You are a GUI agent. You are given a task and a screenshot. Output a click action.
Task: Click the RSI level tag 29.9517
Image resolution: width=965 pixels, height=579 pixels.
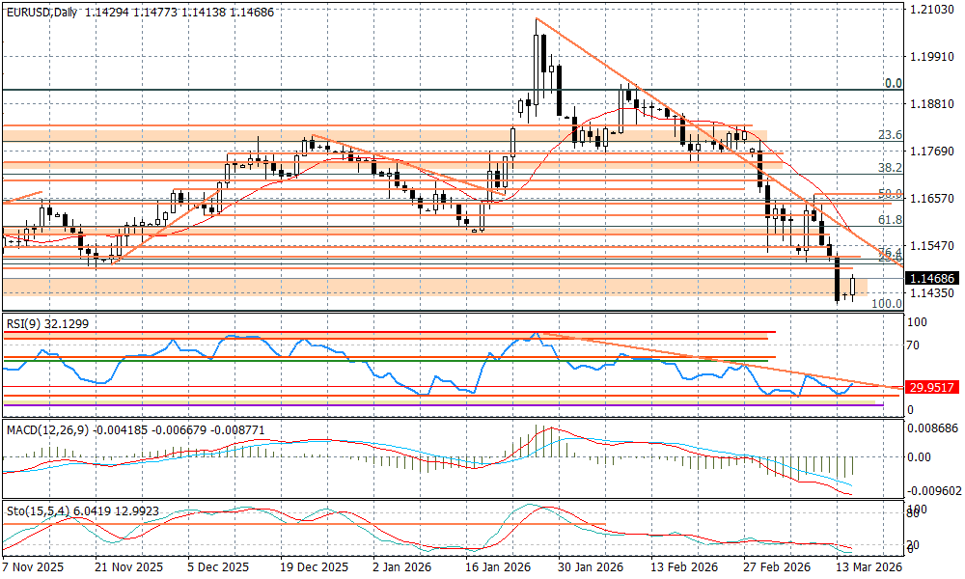932,387
